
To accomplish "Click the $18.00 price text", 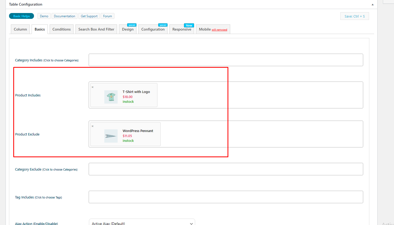I will click(x=127, y=97).
